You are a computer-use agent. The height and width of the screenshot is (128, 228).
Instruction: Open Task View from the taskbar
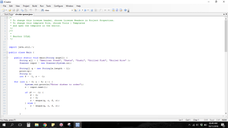click(20, 125)
